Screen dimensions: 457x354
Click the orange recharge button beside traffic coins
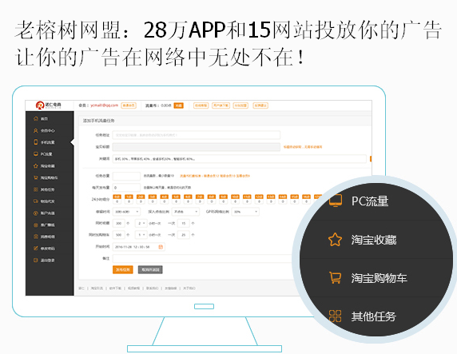coord(179,105)
